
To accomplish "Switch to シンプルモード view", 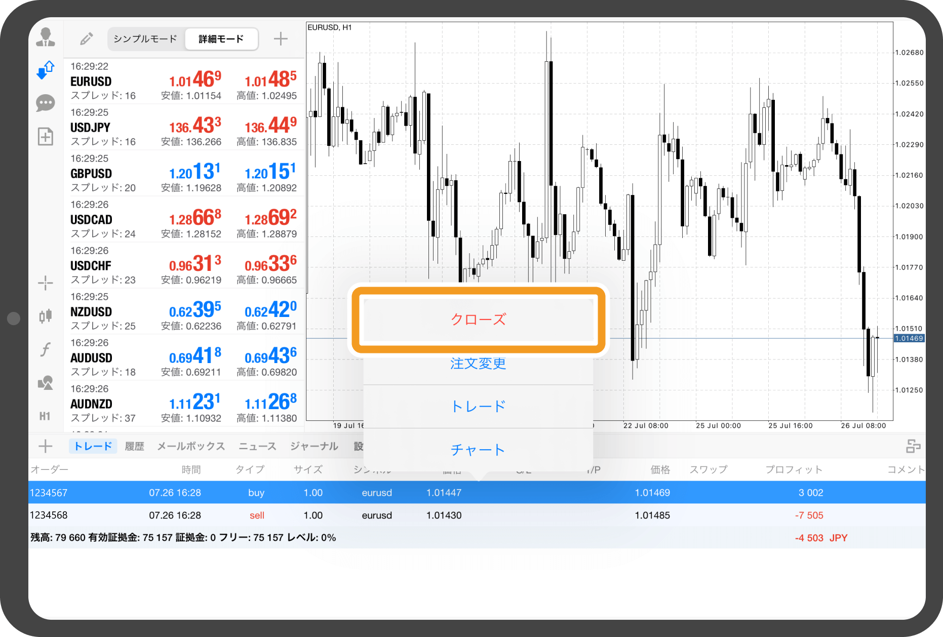I will coord(145,39).
